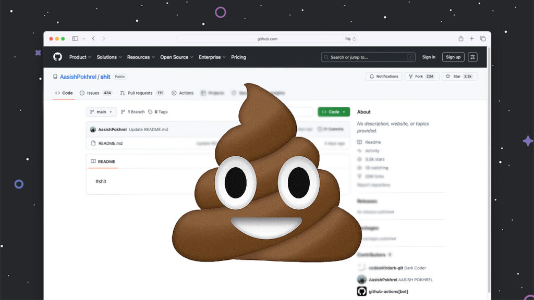534x300 pixels.
Task: Expand the Solutions menu
Action: (x=107, y=57)
